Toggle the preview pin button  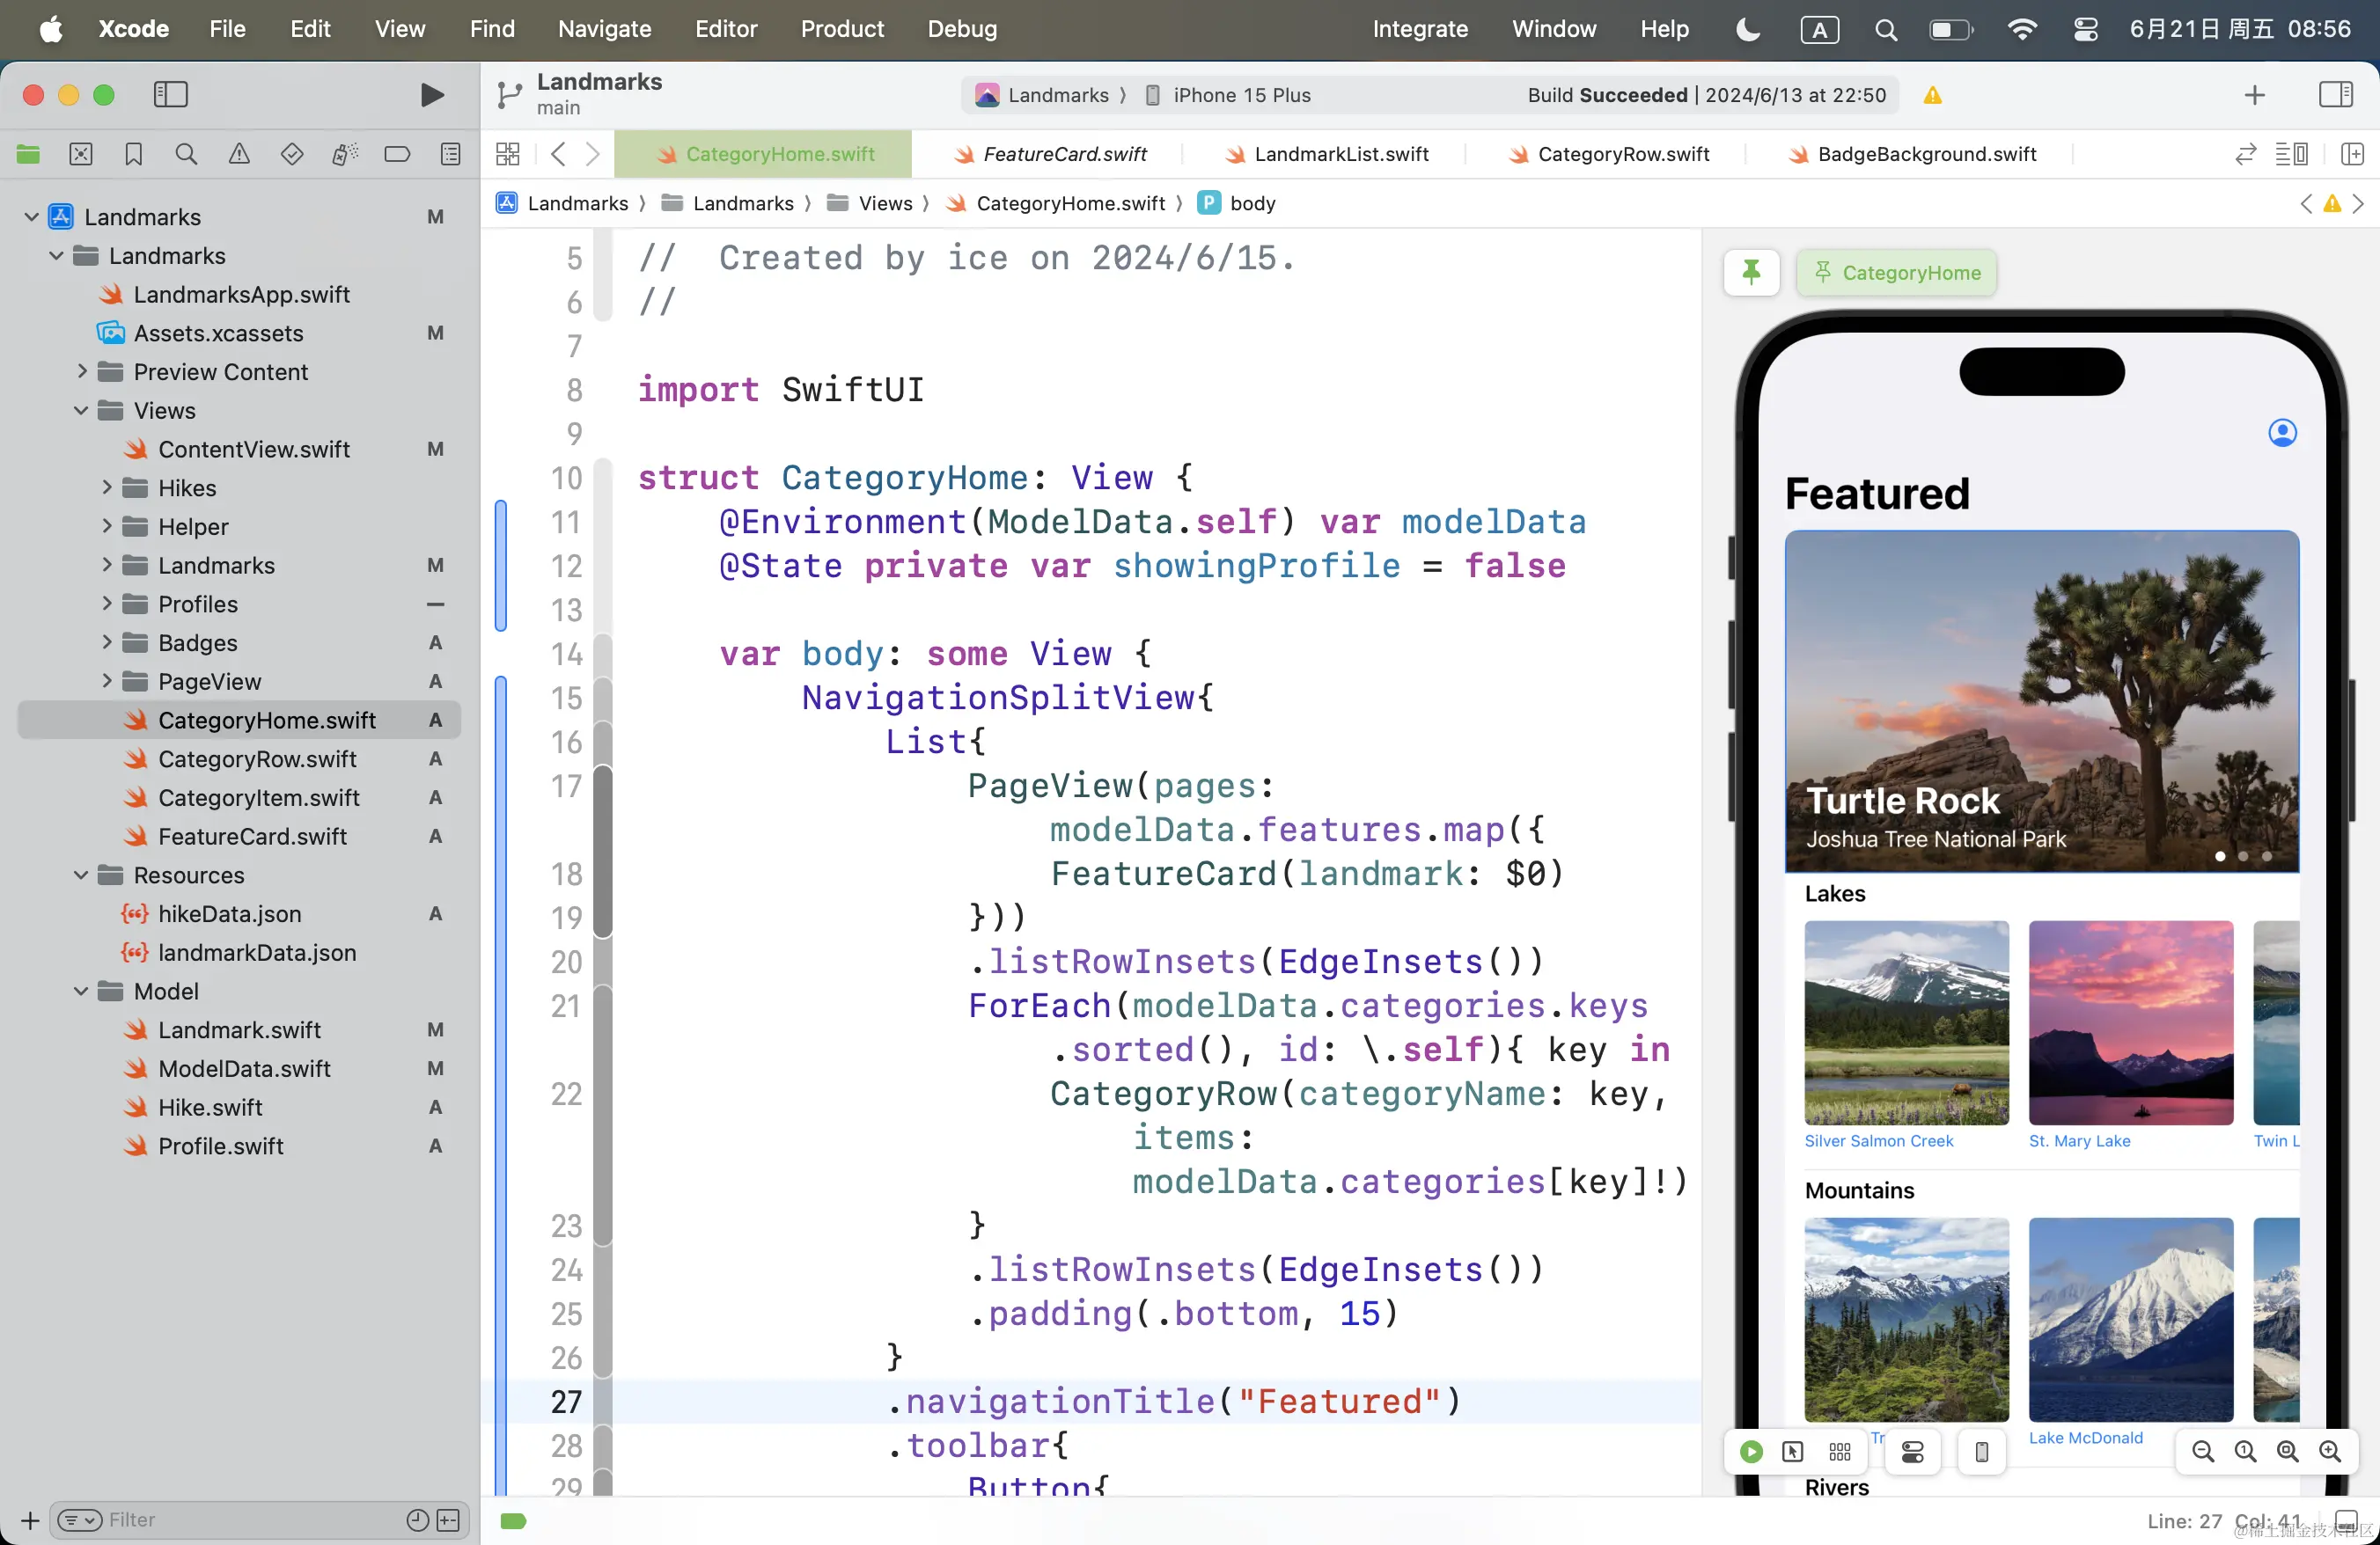(x=1751, y=272)
